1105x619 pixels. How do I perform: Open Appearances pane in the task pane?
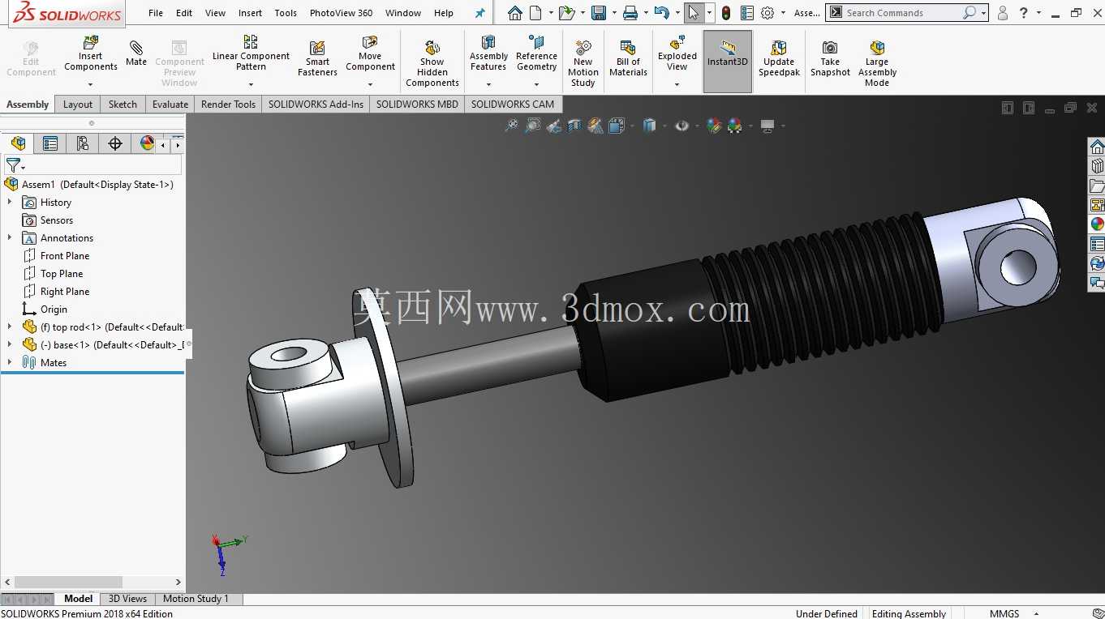coord(1097,224)
